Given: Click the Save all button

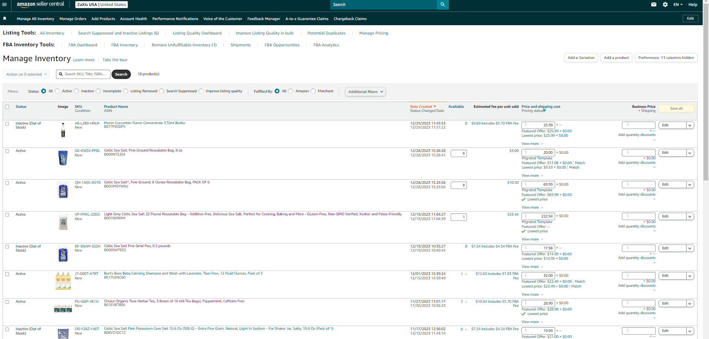Looking at the screenshot, I should point(676,109).
